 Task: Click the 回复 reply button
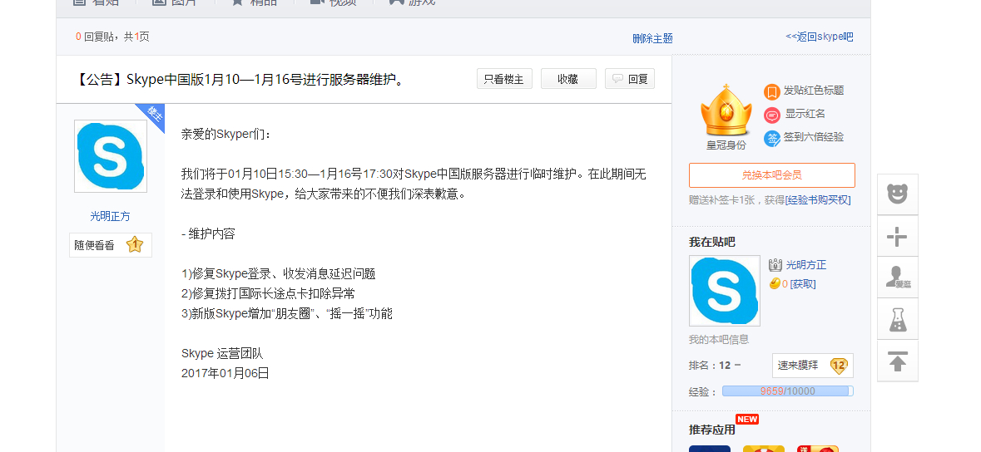(629, 79)
